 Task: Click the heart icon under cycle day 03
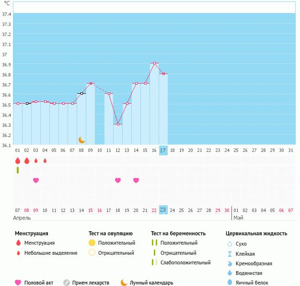click(x=35, y=180)
